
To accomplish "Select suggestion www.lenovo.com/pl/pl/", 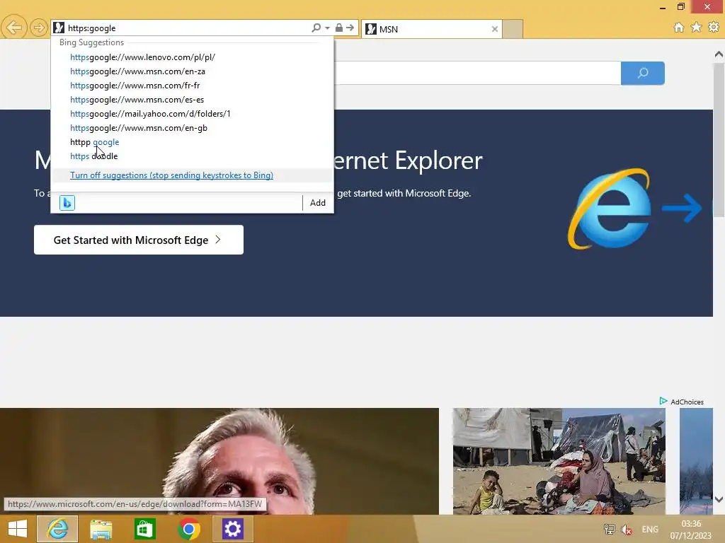I will 142,57.
